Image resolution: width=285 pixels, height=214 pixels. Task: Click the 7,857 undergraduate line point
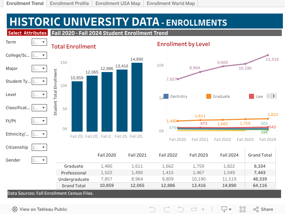point(178,79)
